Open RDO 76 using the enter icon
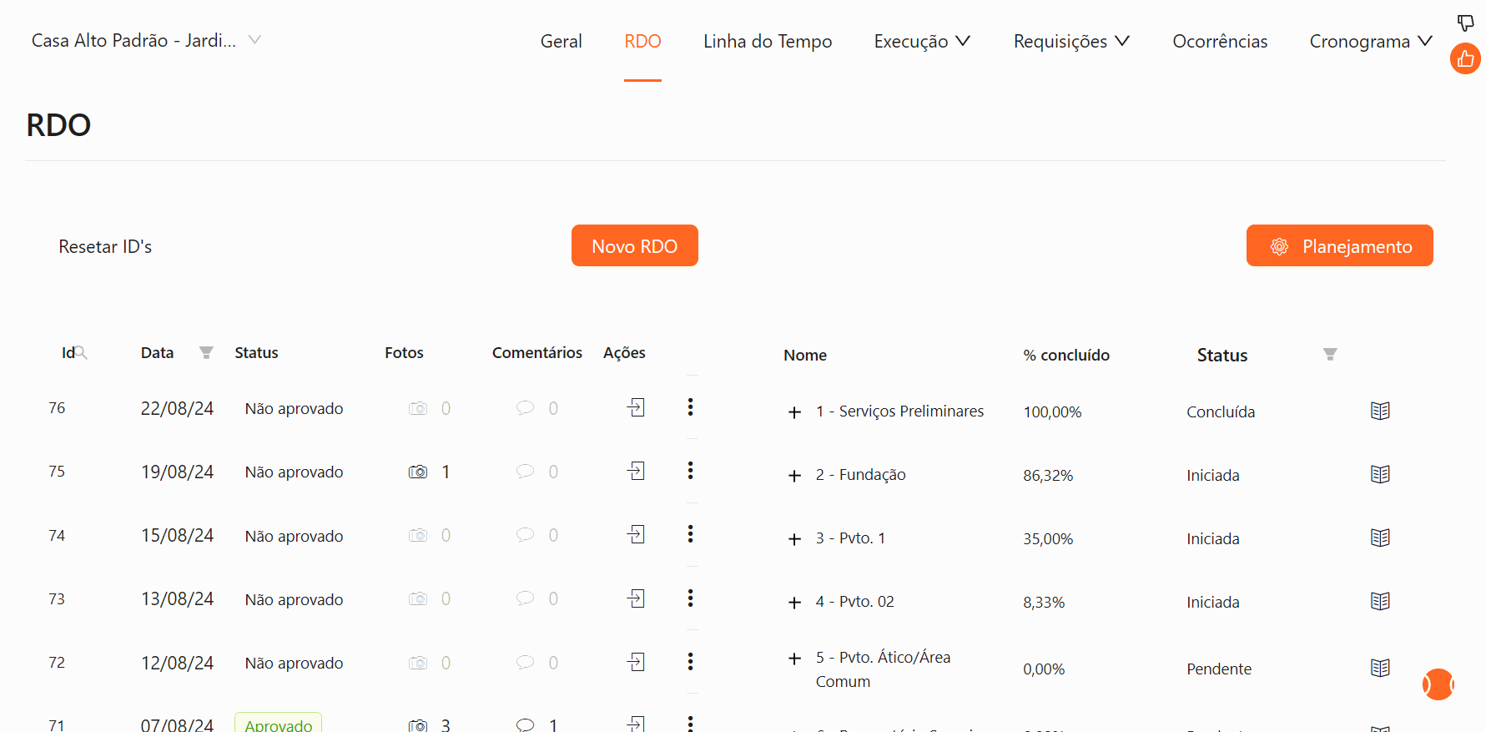This screenshot has height=732, width=1486. point(636,407)
